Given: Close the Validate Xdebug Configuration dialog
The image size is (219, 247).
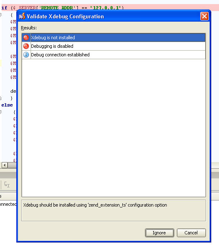Looking at the screenshot, I should [204, 16].
